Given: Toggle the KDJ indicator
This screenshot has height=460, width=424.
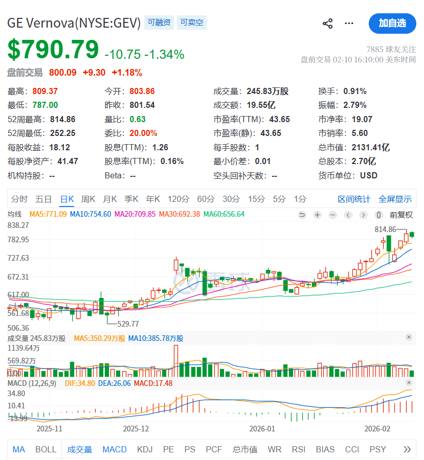Looking at the screenshot, I should coord(145,449).
